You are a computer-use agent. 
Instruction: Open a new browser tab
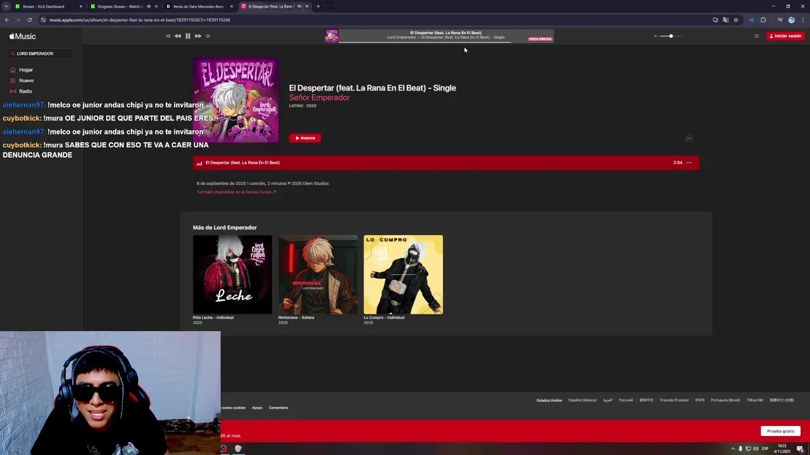(318, 6)
